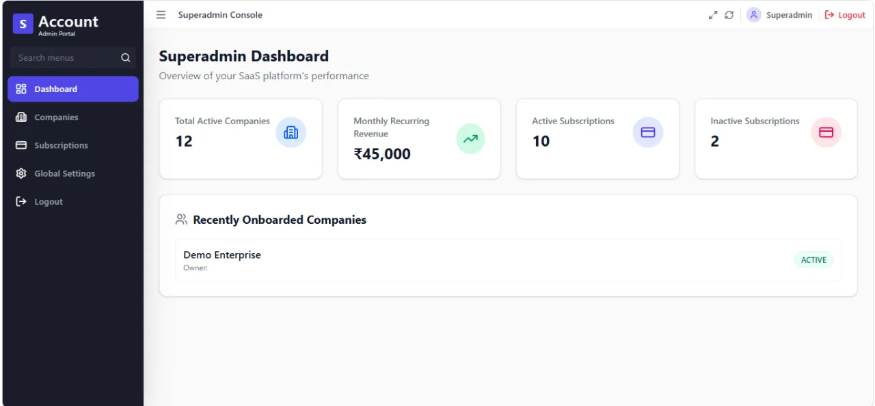Click the Inactive Subscriptions value 2
Screen dimensions: 875x406
point(714,141)
